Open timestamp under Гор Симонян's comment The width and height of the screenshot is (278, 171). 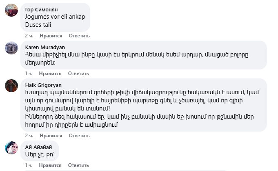point(29,36)
